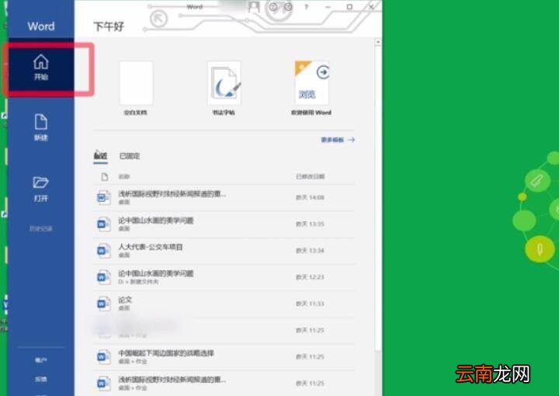
Task: Open Help with the question mark icon
Action: point(306,7)
